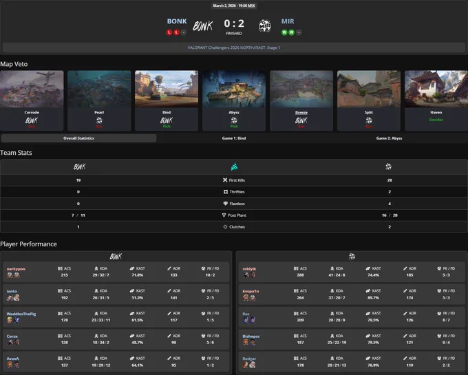Click BONK logo under Breeze ban

point(301,120)
